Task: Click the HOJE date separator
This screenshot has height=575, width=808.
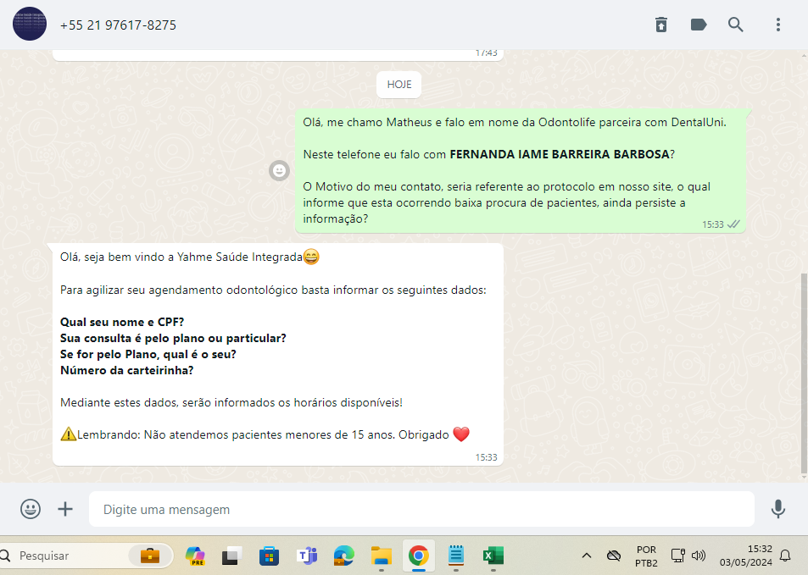Action: click(x=399, y=84)
